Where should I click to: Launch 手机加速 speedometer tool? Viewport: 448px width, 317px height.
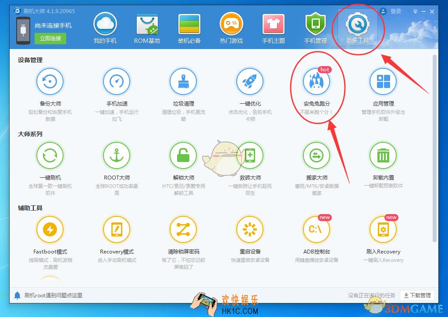(x=117, y=81)
